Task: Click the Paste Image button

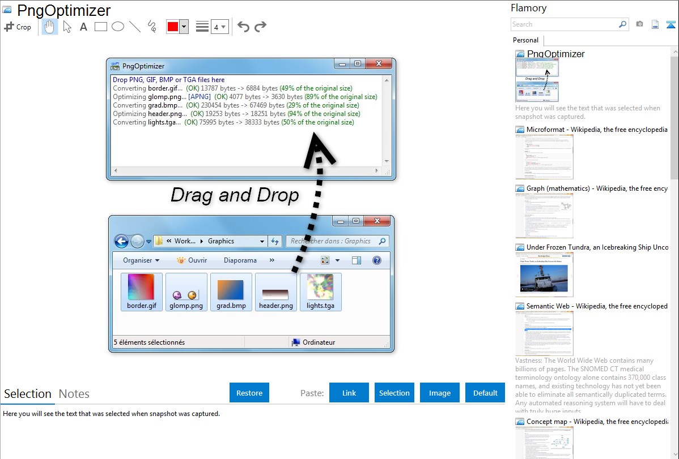Action: [440, 393]
